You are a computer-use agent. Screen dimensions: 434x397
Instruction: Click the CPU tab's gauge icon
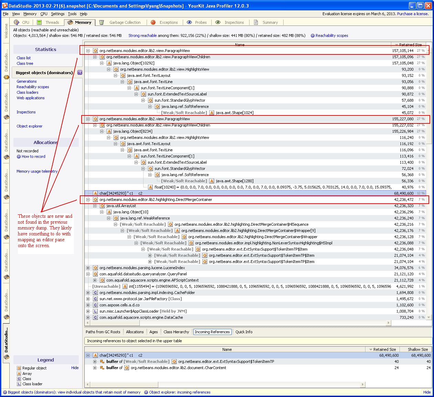[16, 22]
